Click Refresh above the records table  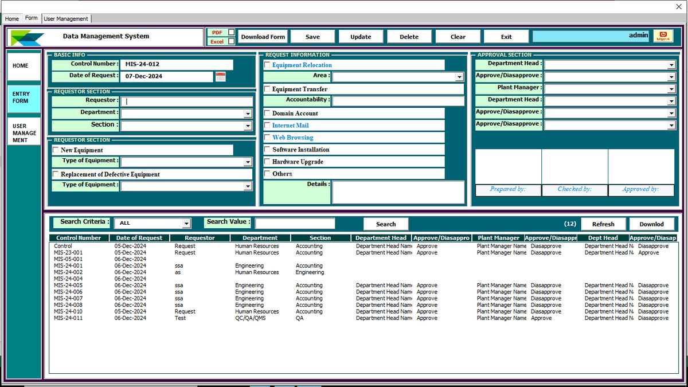tap(603, 224)
